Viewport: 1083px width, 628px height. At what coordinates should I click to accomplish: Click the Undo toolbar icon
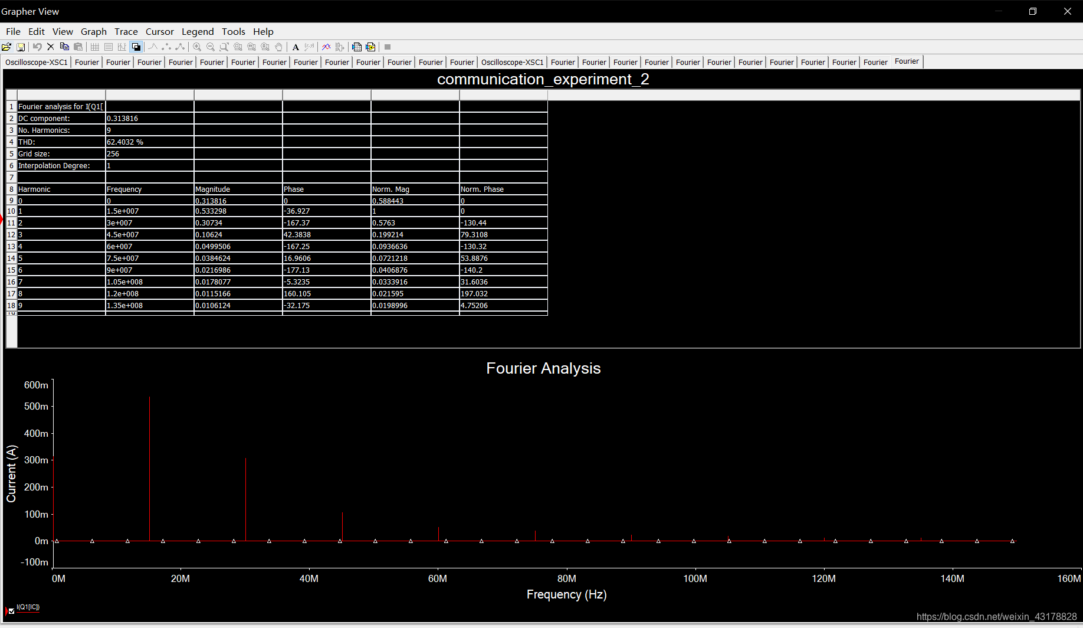pyautogui.click(x=37, y=47)
